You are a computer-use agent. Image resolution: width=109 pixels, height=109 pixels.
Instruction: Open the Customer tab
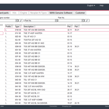[x=80, y=13]
